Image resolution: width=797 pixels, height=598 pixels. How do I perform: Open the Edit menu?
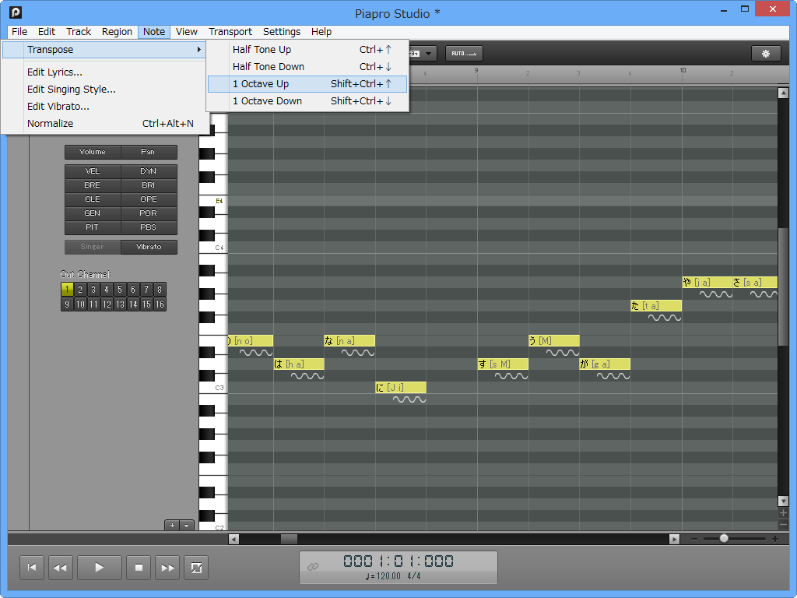pyautogui.click(x=46, y=31)
